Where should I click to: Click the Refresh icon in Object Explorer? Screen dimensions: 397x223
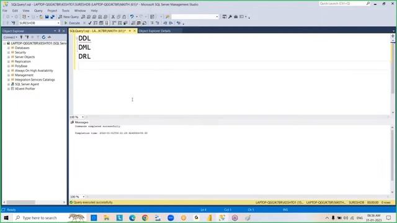(43, 37)
